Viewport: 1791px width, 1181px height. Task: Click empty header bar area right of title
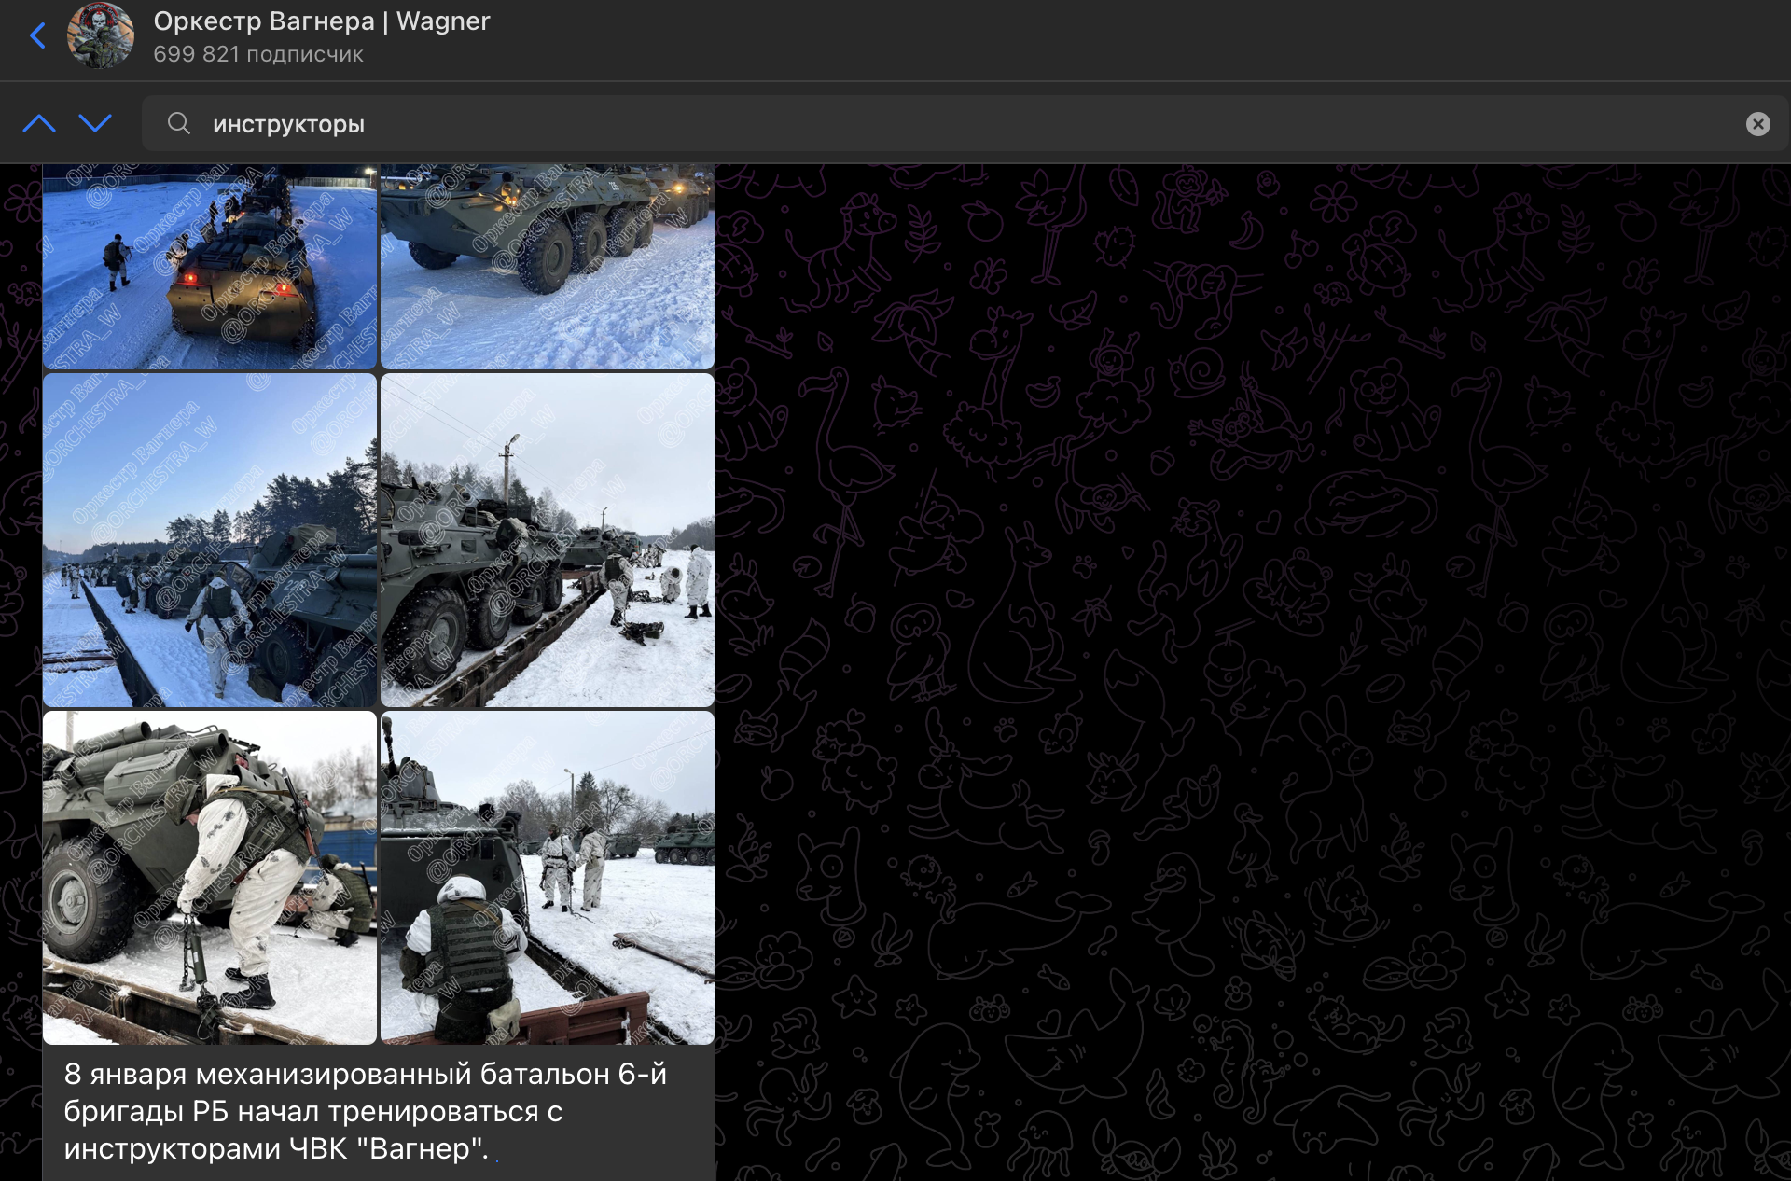click(1119, 37)
